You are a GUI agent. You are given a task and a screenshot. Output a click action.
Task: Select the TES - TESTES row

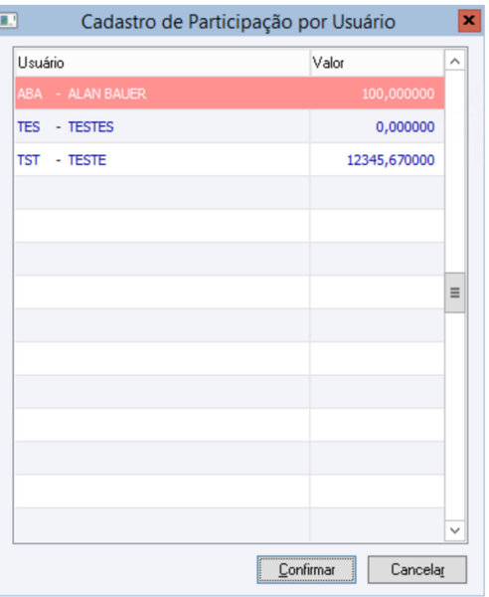[x=230, y=126]
